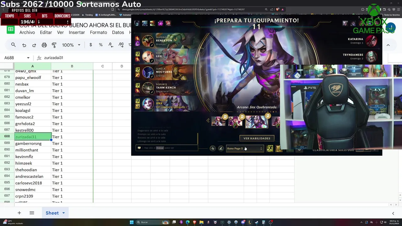Select cell containing gamberrorsng
The width and height of the screenshot is (402, 226).
click(33, 143)
